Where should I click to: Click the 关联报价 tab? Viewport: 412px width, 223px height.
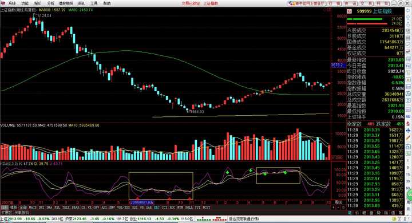[22, 213]
